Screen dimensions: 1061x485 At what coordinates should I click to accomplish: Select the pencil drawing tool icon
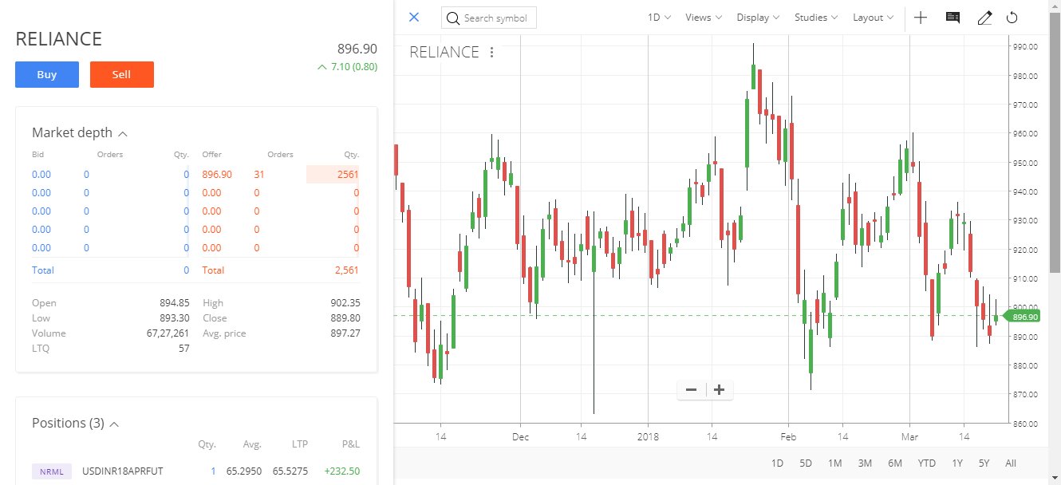[x=984, y=18]
